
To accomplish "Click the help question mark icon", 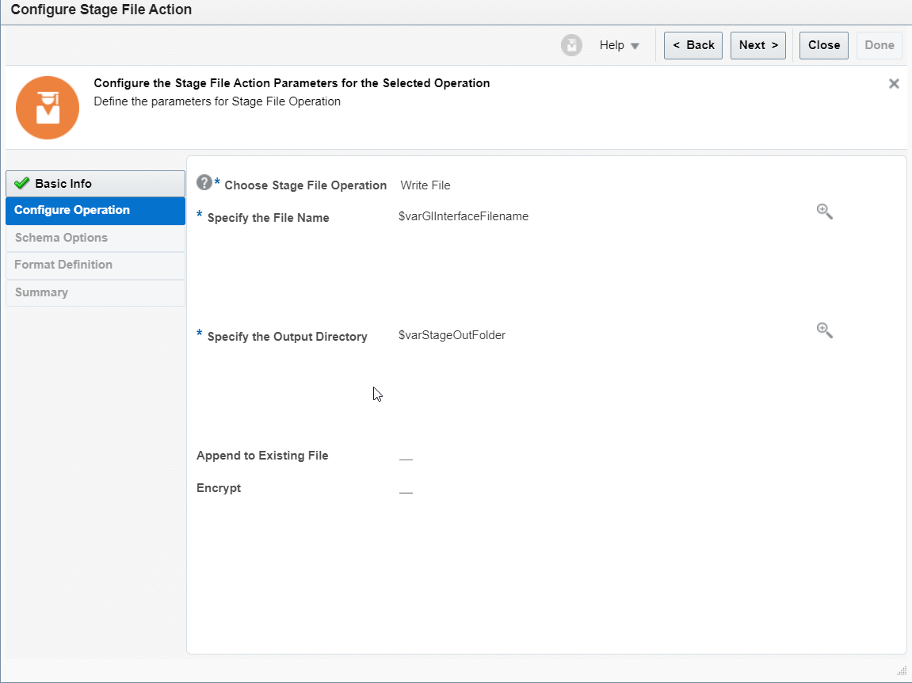I will (x=204, y=181).
